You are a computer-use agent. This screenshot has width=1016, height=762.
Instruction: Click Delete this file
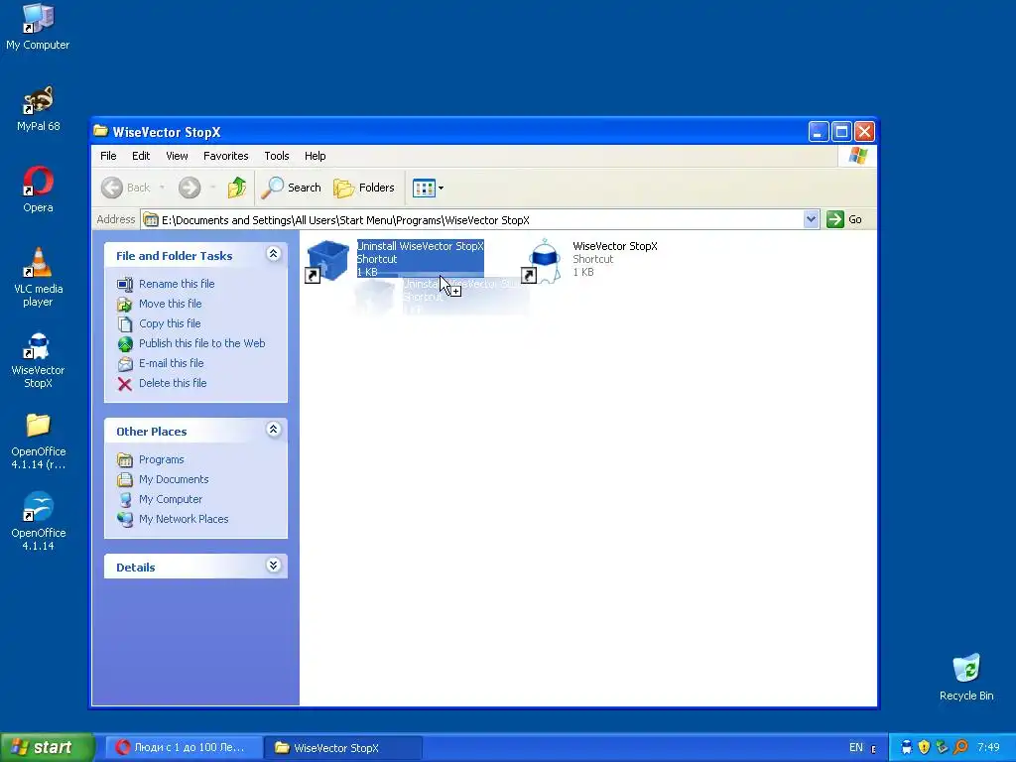(162, 383)
